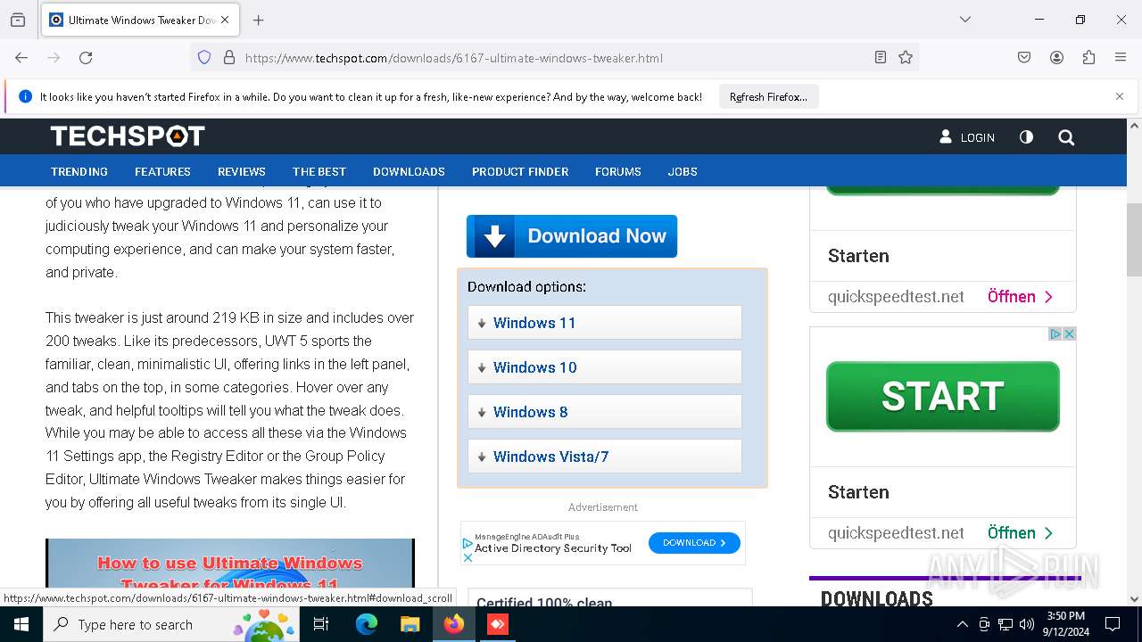Open the red app icon on taskbar

point(497,624)
